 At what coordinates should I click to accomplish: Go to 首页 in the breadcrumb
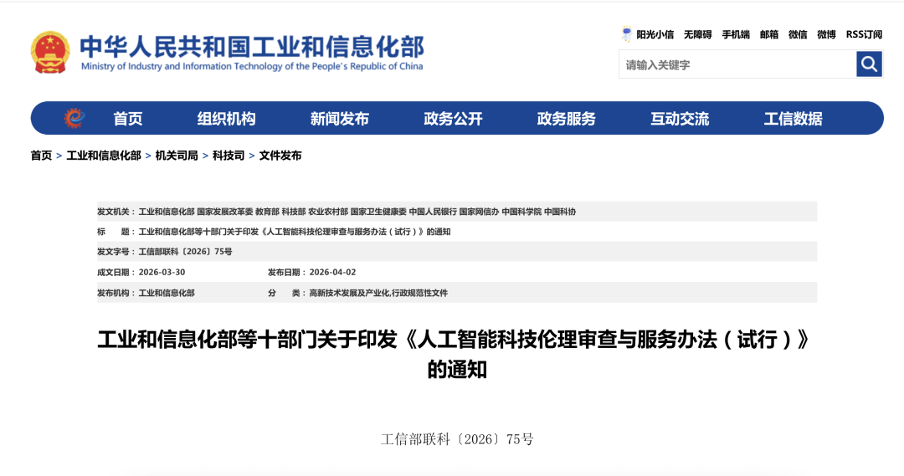[x=41, y=156]
